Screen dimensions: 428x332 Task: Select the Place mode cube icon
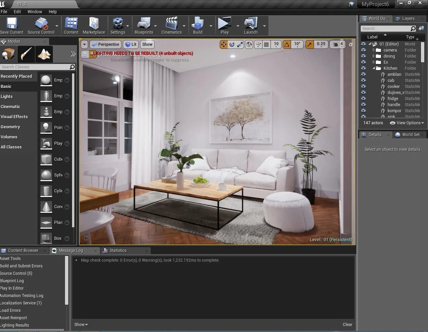point(8,54)
